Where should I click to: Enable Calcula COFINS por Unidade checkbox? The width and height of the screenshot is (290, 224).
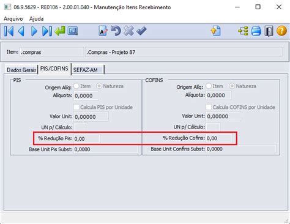209,107
